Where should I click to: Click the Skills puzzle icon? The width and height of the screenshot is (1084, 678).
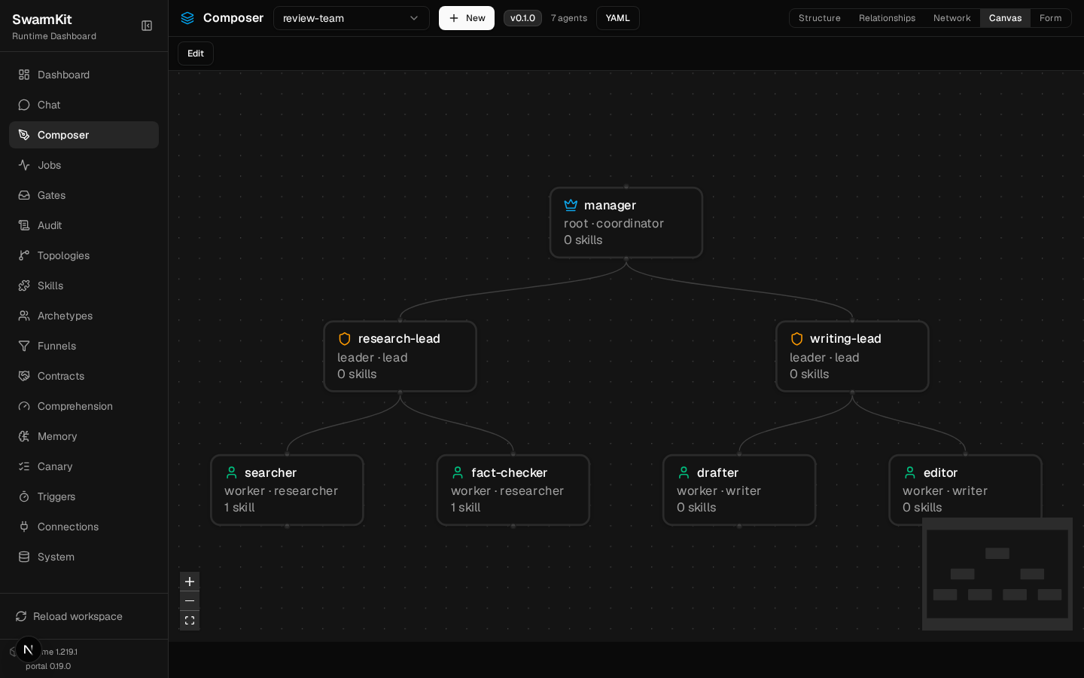(x=24, y=286)
